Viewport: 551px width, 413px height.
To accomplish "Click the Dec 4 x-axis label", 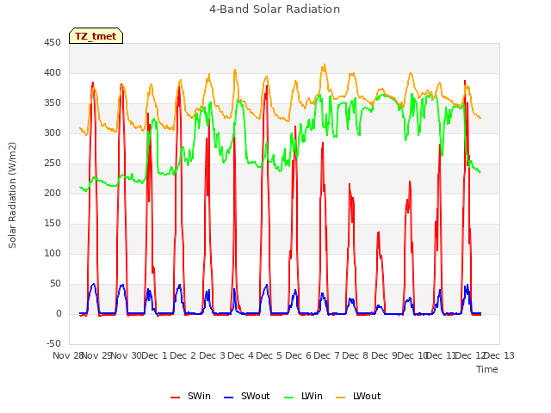I will pos(240,355).
